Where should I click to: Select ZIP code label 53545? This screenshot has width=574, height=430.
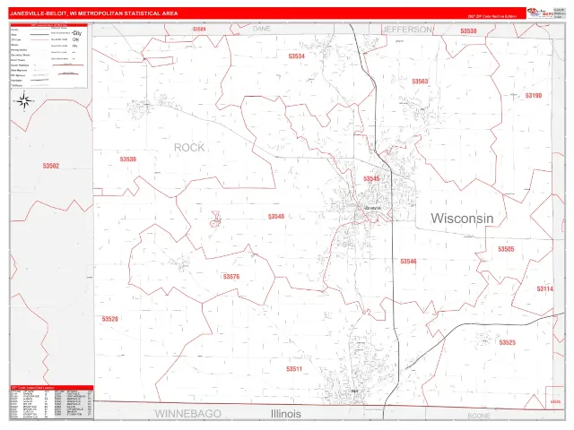pos(371,179)
